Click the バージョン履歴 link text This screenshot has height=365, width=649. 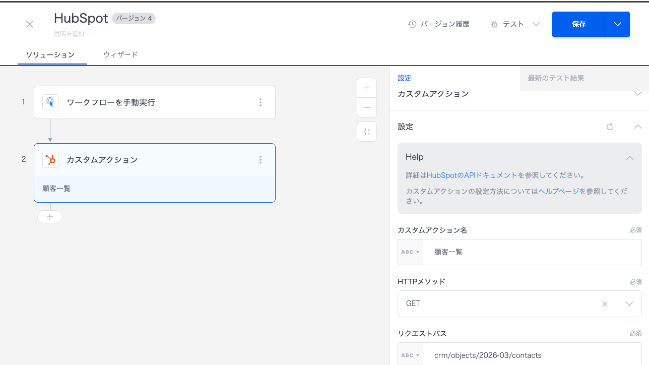445,24
